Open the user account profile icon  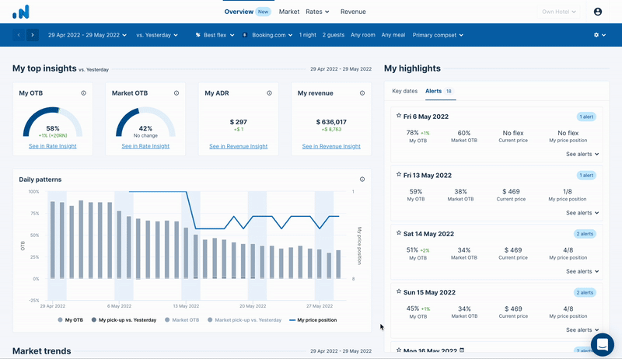point(598,12)
